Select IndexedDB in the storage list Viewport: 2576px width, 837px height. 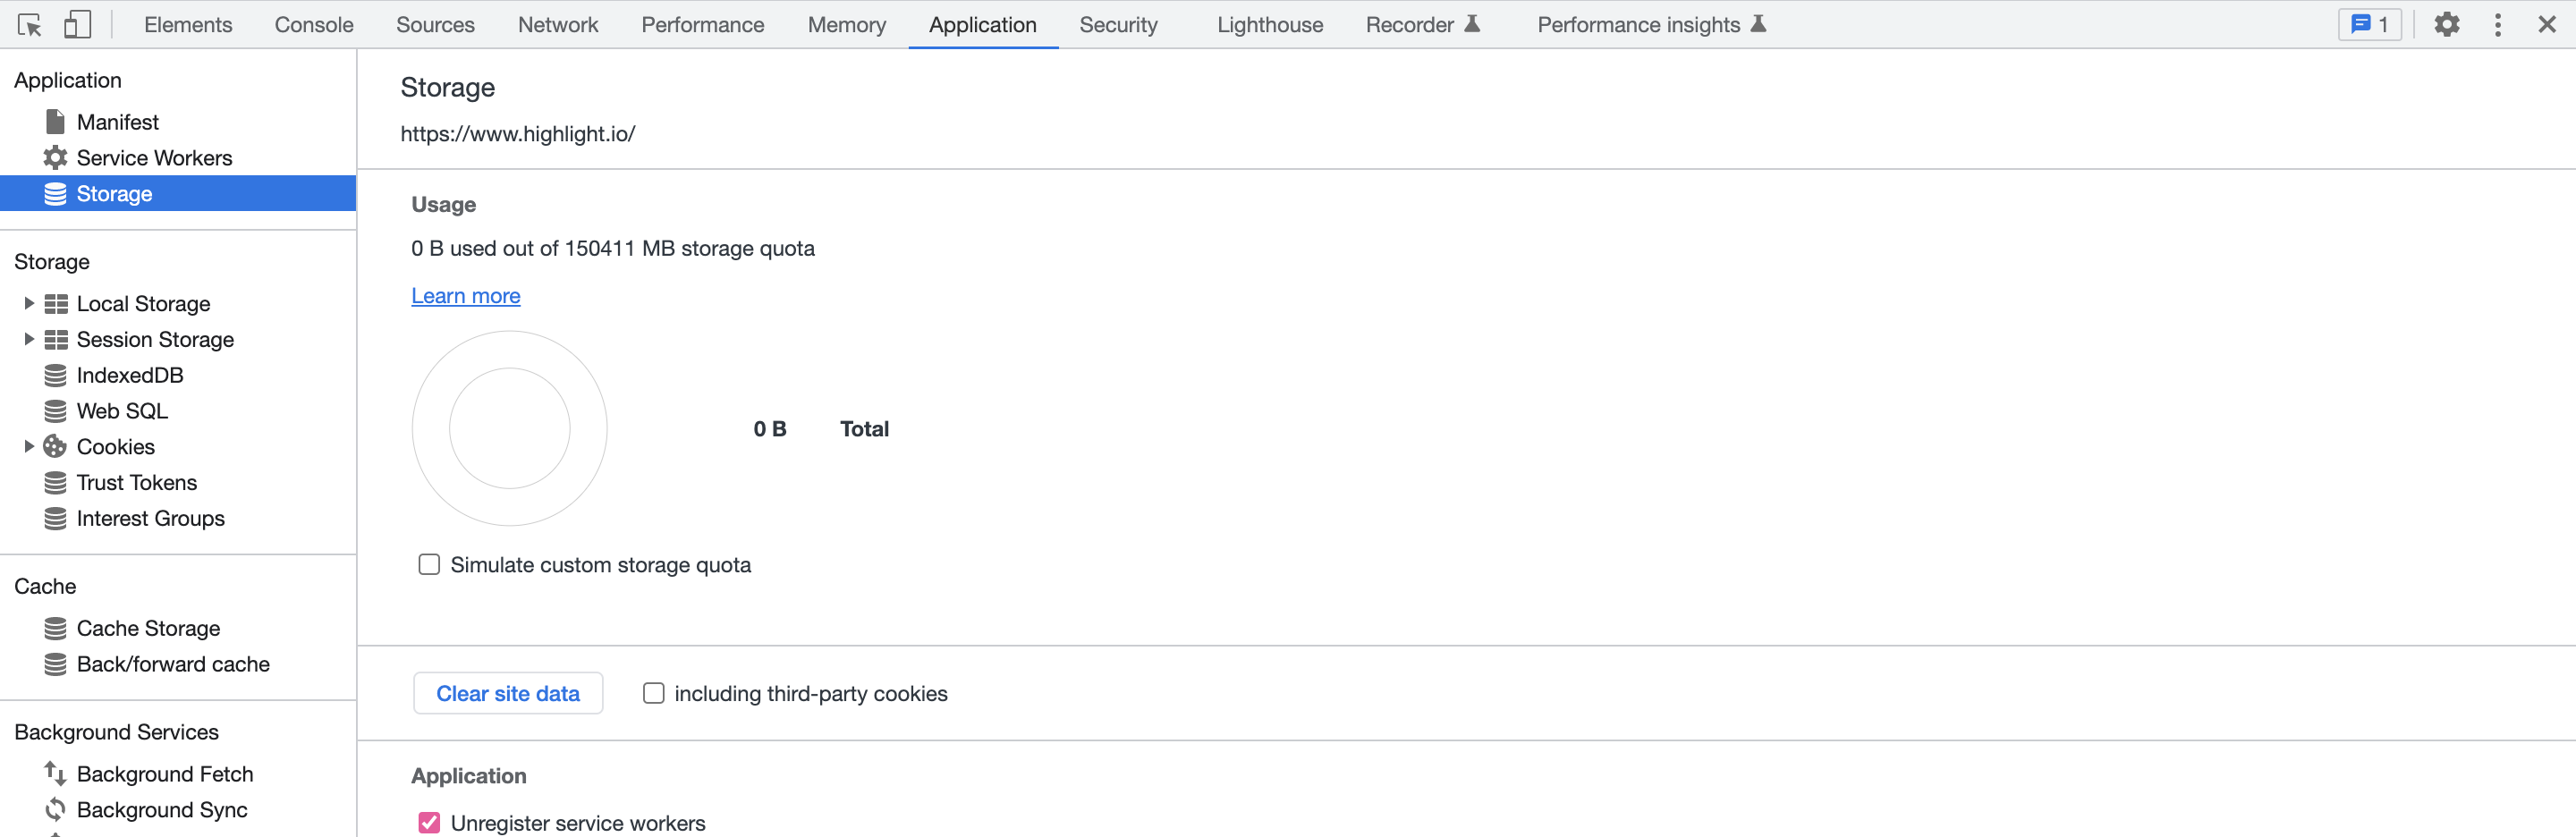[x=129, y=376]
